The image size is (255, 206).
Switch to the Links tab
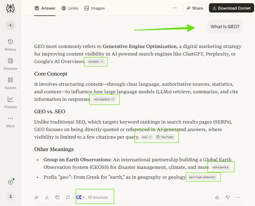(70, 8)
